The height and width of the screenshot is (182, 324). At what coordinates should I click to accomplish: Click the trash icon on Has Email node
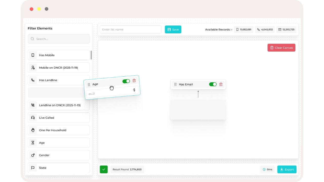coord(221,84)
